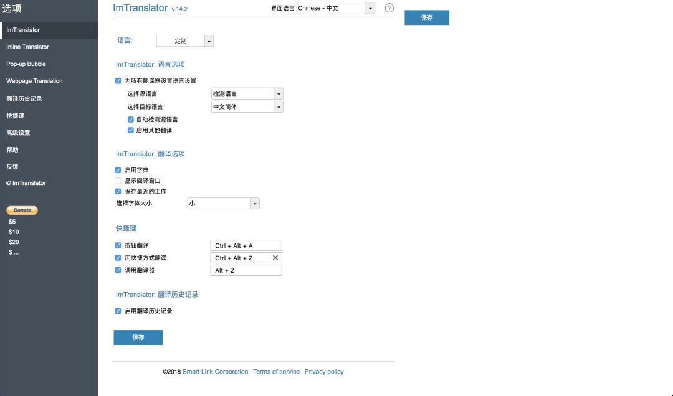Disable 启用字典 option
Viewport: 673px width, 396px height.
[118, 170]
